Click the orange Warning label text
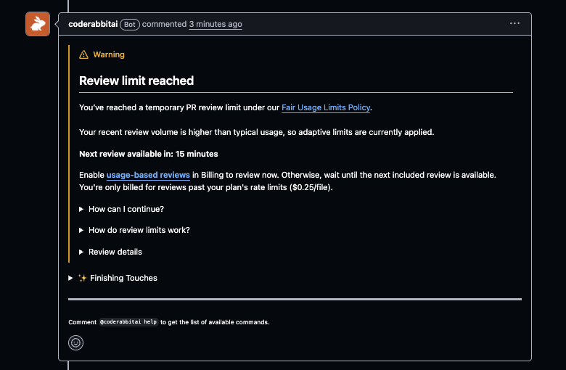Screen dimensions: 566x370 (109, 54)
